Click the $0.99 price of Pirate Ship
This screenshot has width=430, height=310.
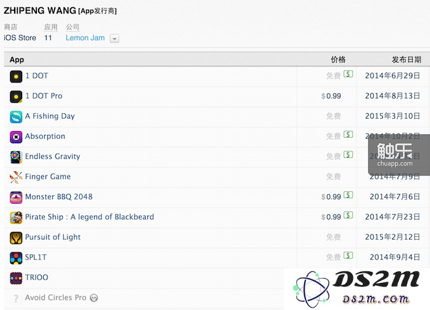coord(331,217)
